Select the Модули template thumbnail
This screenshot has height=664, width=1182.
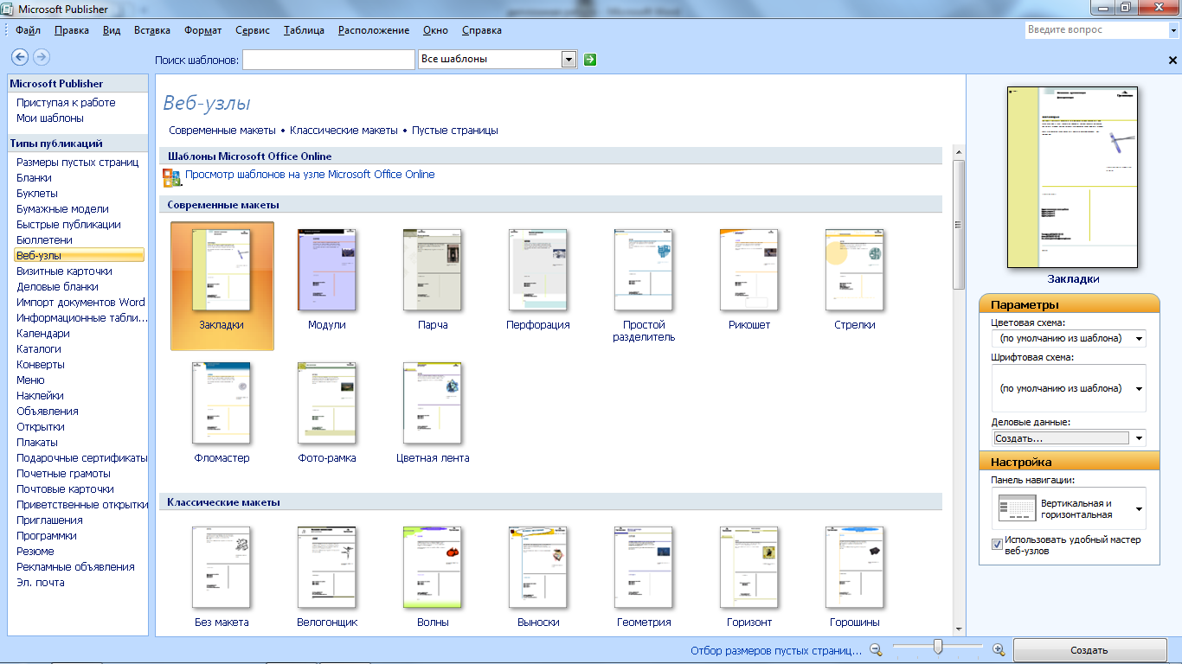(x=327, y=270)
